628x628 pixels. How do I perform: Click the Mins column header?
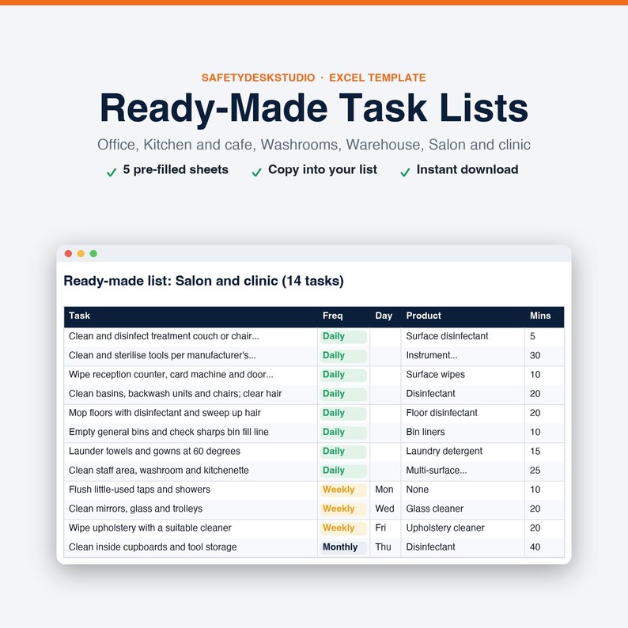point(540,316)
